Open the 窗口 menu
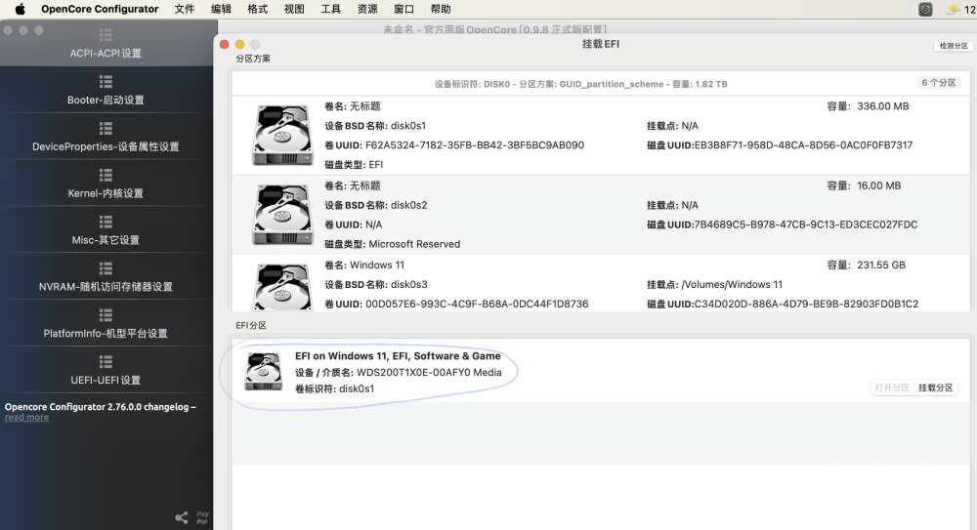Screen dimensions: 977x530 (404, 9)
